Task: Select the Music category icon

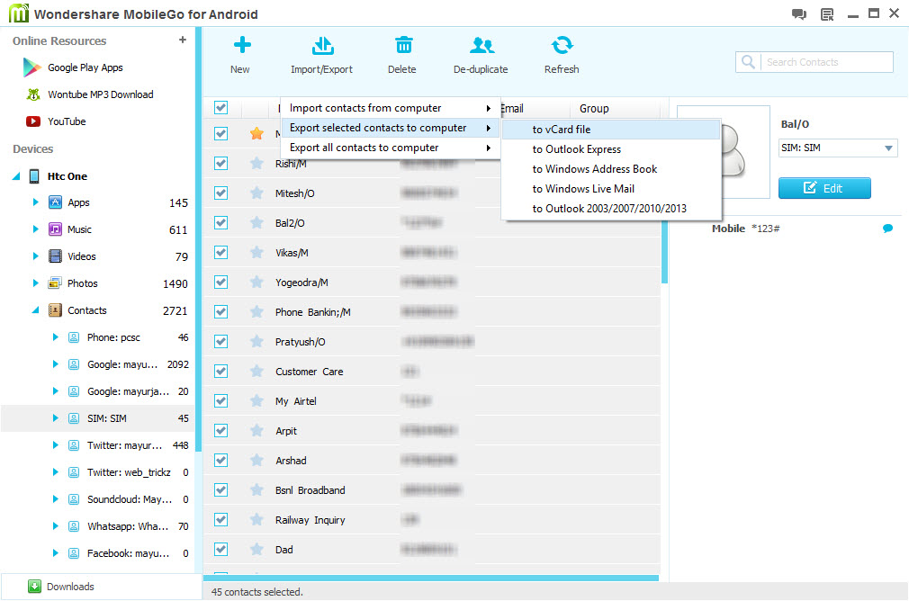Action: [x=55, y=229]
